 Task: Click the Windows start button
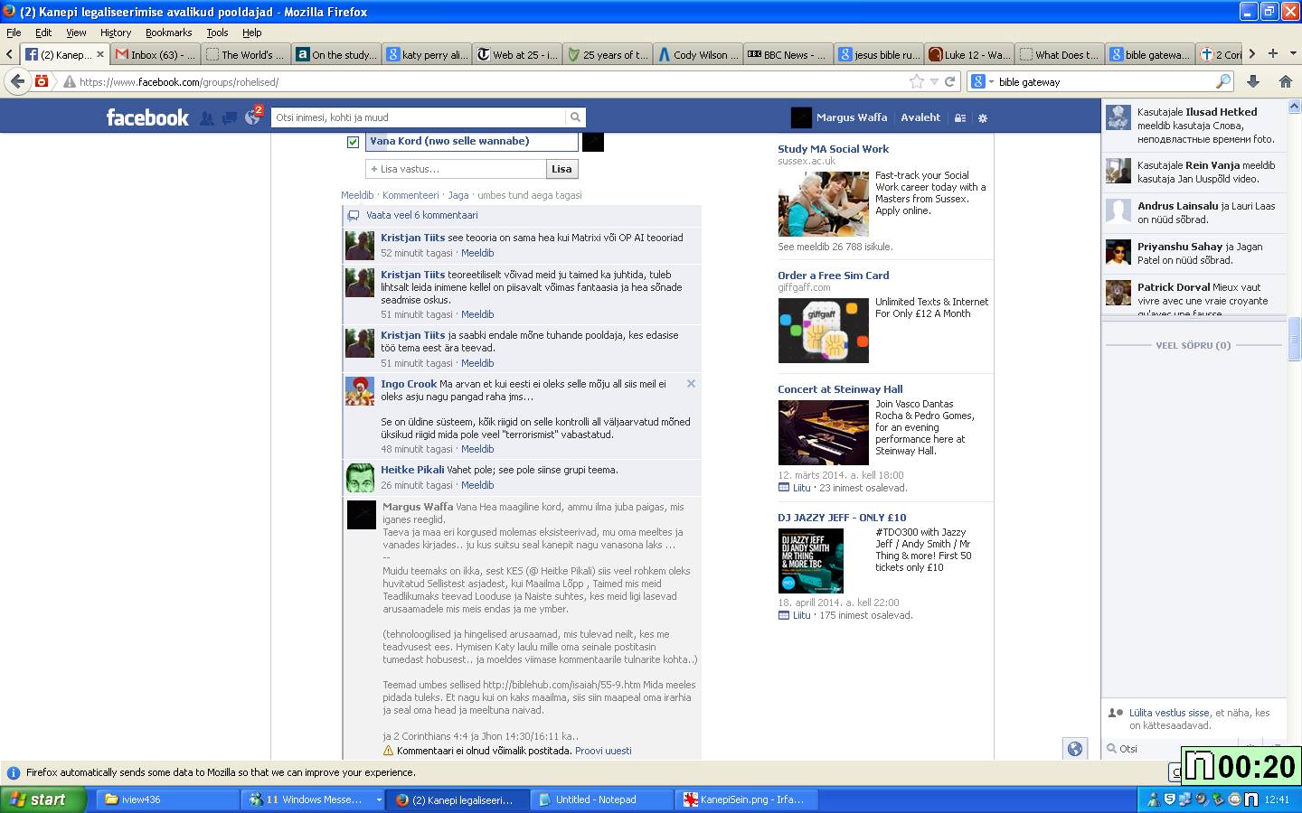43,799
